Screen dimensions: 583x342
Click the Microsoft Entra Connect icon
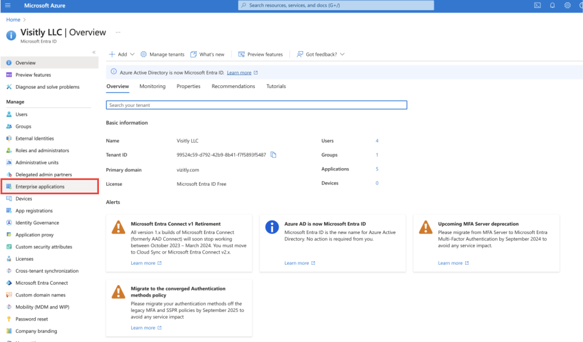tap(9, 283)
